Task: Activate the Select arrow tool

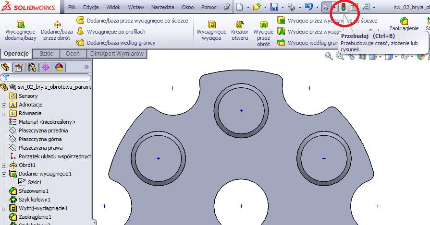Action: click(326, 7)
